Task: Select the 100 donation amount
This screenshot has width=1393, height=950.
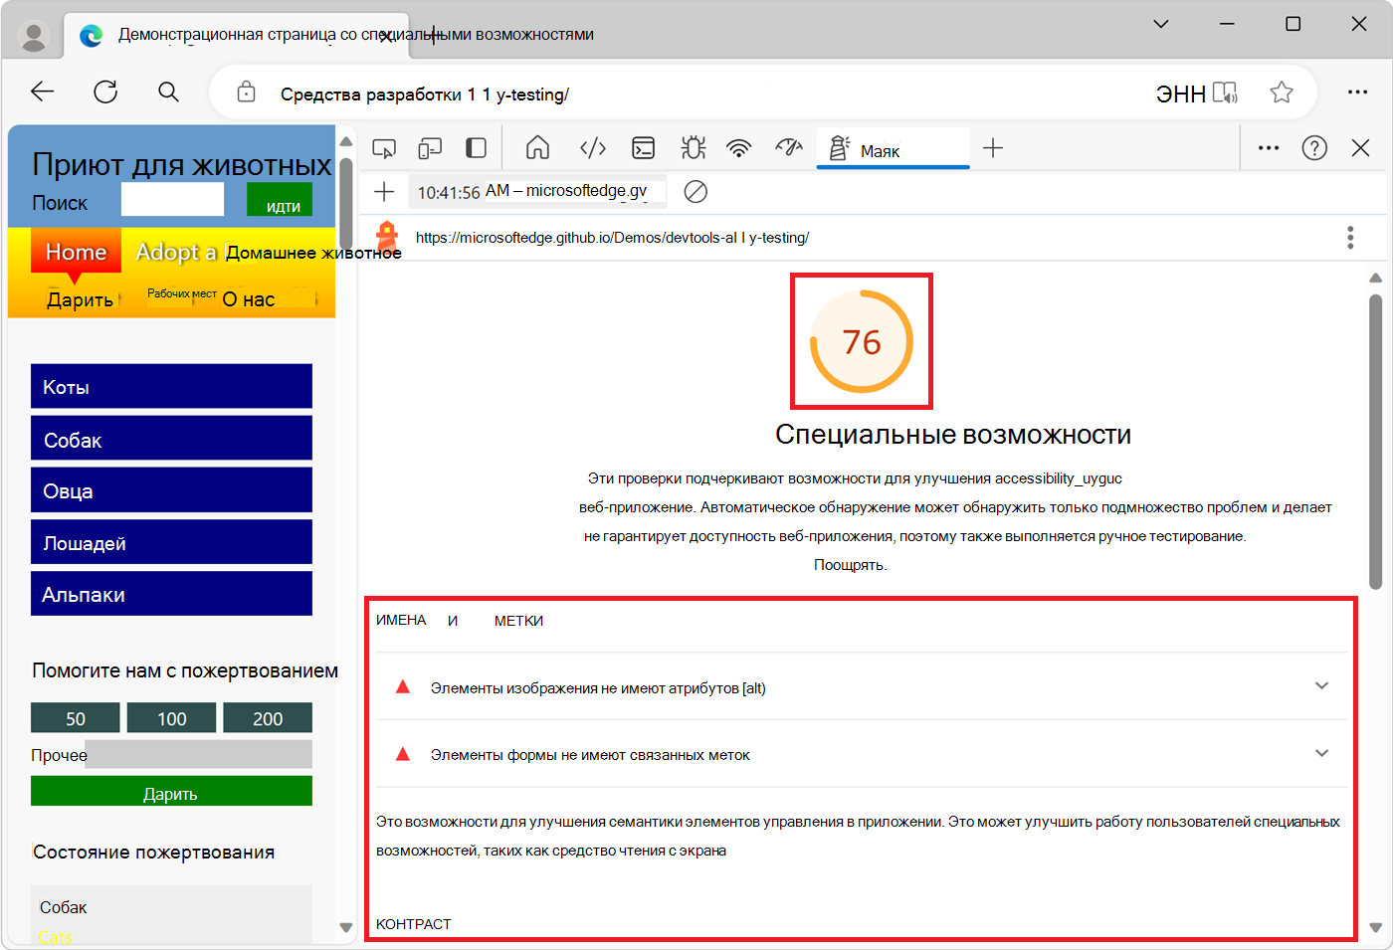Action: click(x=171, y=717)
